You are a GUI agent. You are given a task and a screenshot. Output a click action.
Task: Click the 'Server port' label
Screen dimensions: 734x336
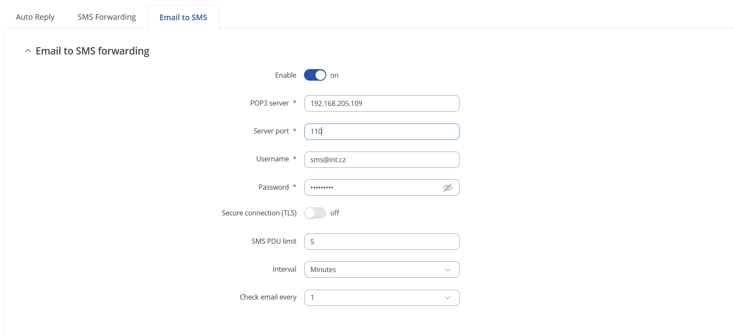pyautogui.click(x=271, y=131)
